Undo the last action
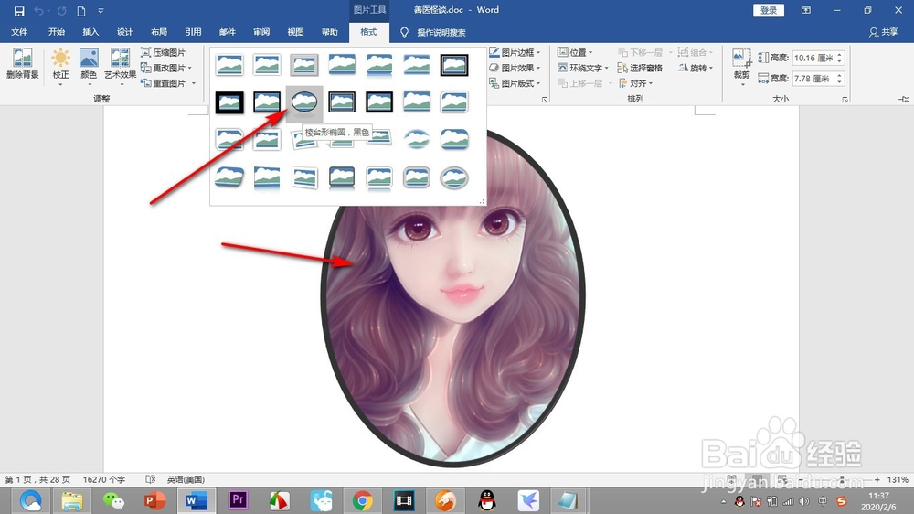The width and height of the screenshot is (914, 514). (x=38, y=10)
